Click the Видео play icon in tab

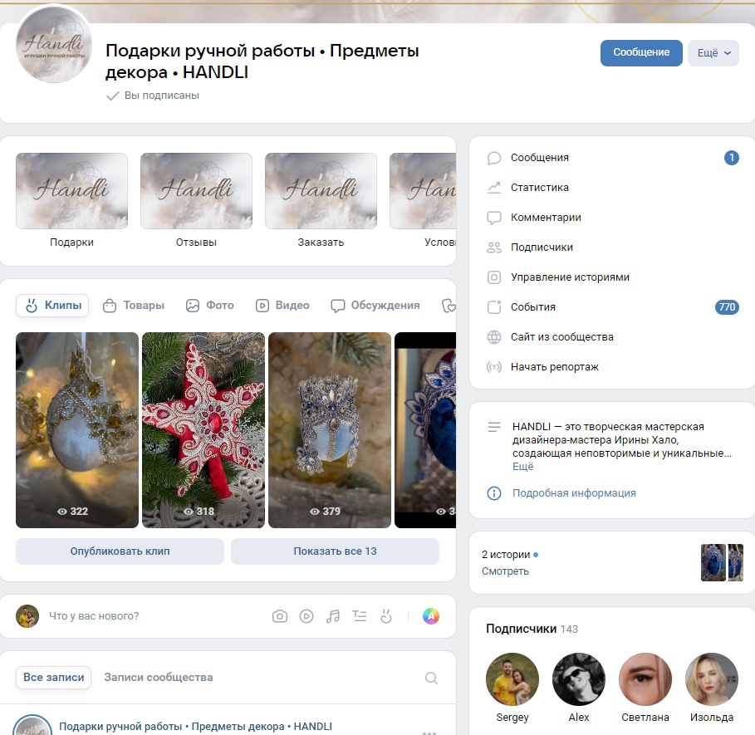[262, 305]
